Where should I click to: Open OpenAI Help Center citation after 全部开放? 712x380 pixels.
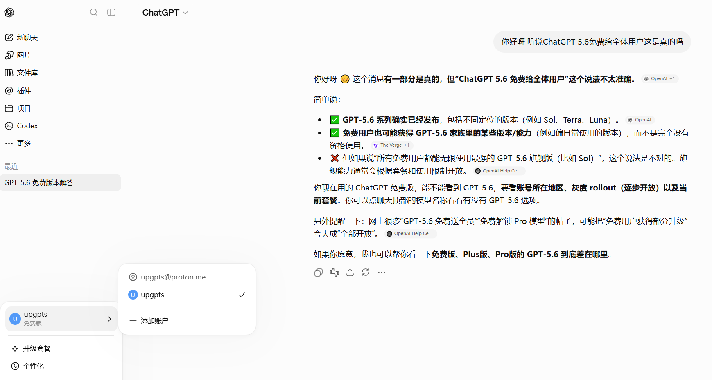[x=411, y=234]
